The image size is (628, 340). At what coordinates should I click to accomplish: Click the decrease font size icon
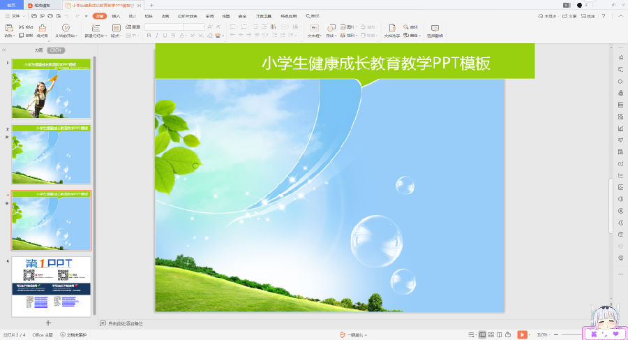click(218, 27)
